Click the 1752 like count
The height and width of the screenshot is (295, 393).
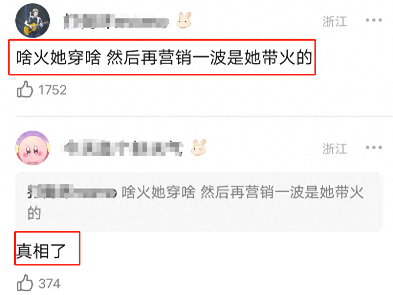pyautogui.click(x=52, y=90)
